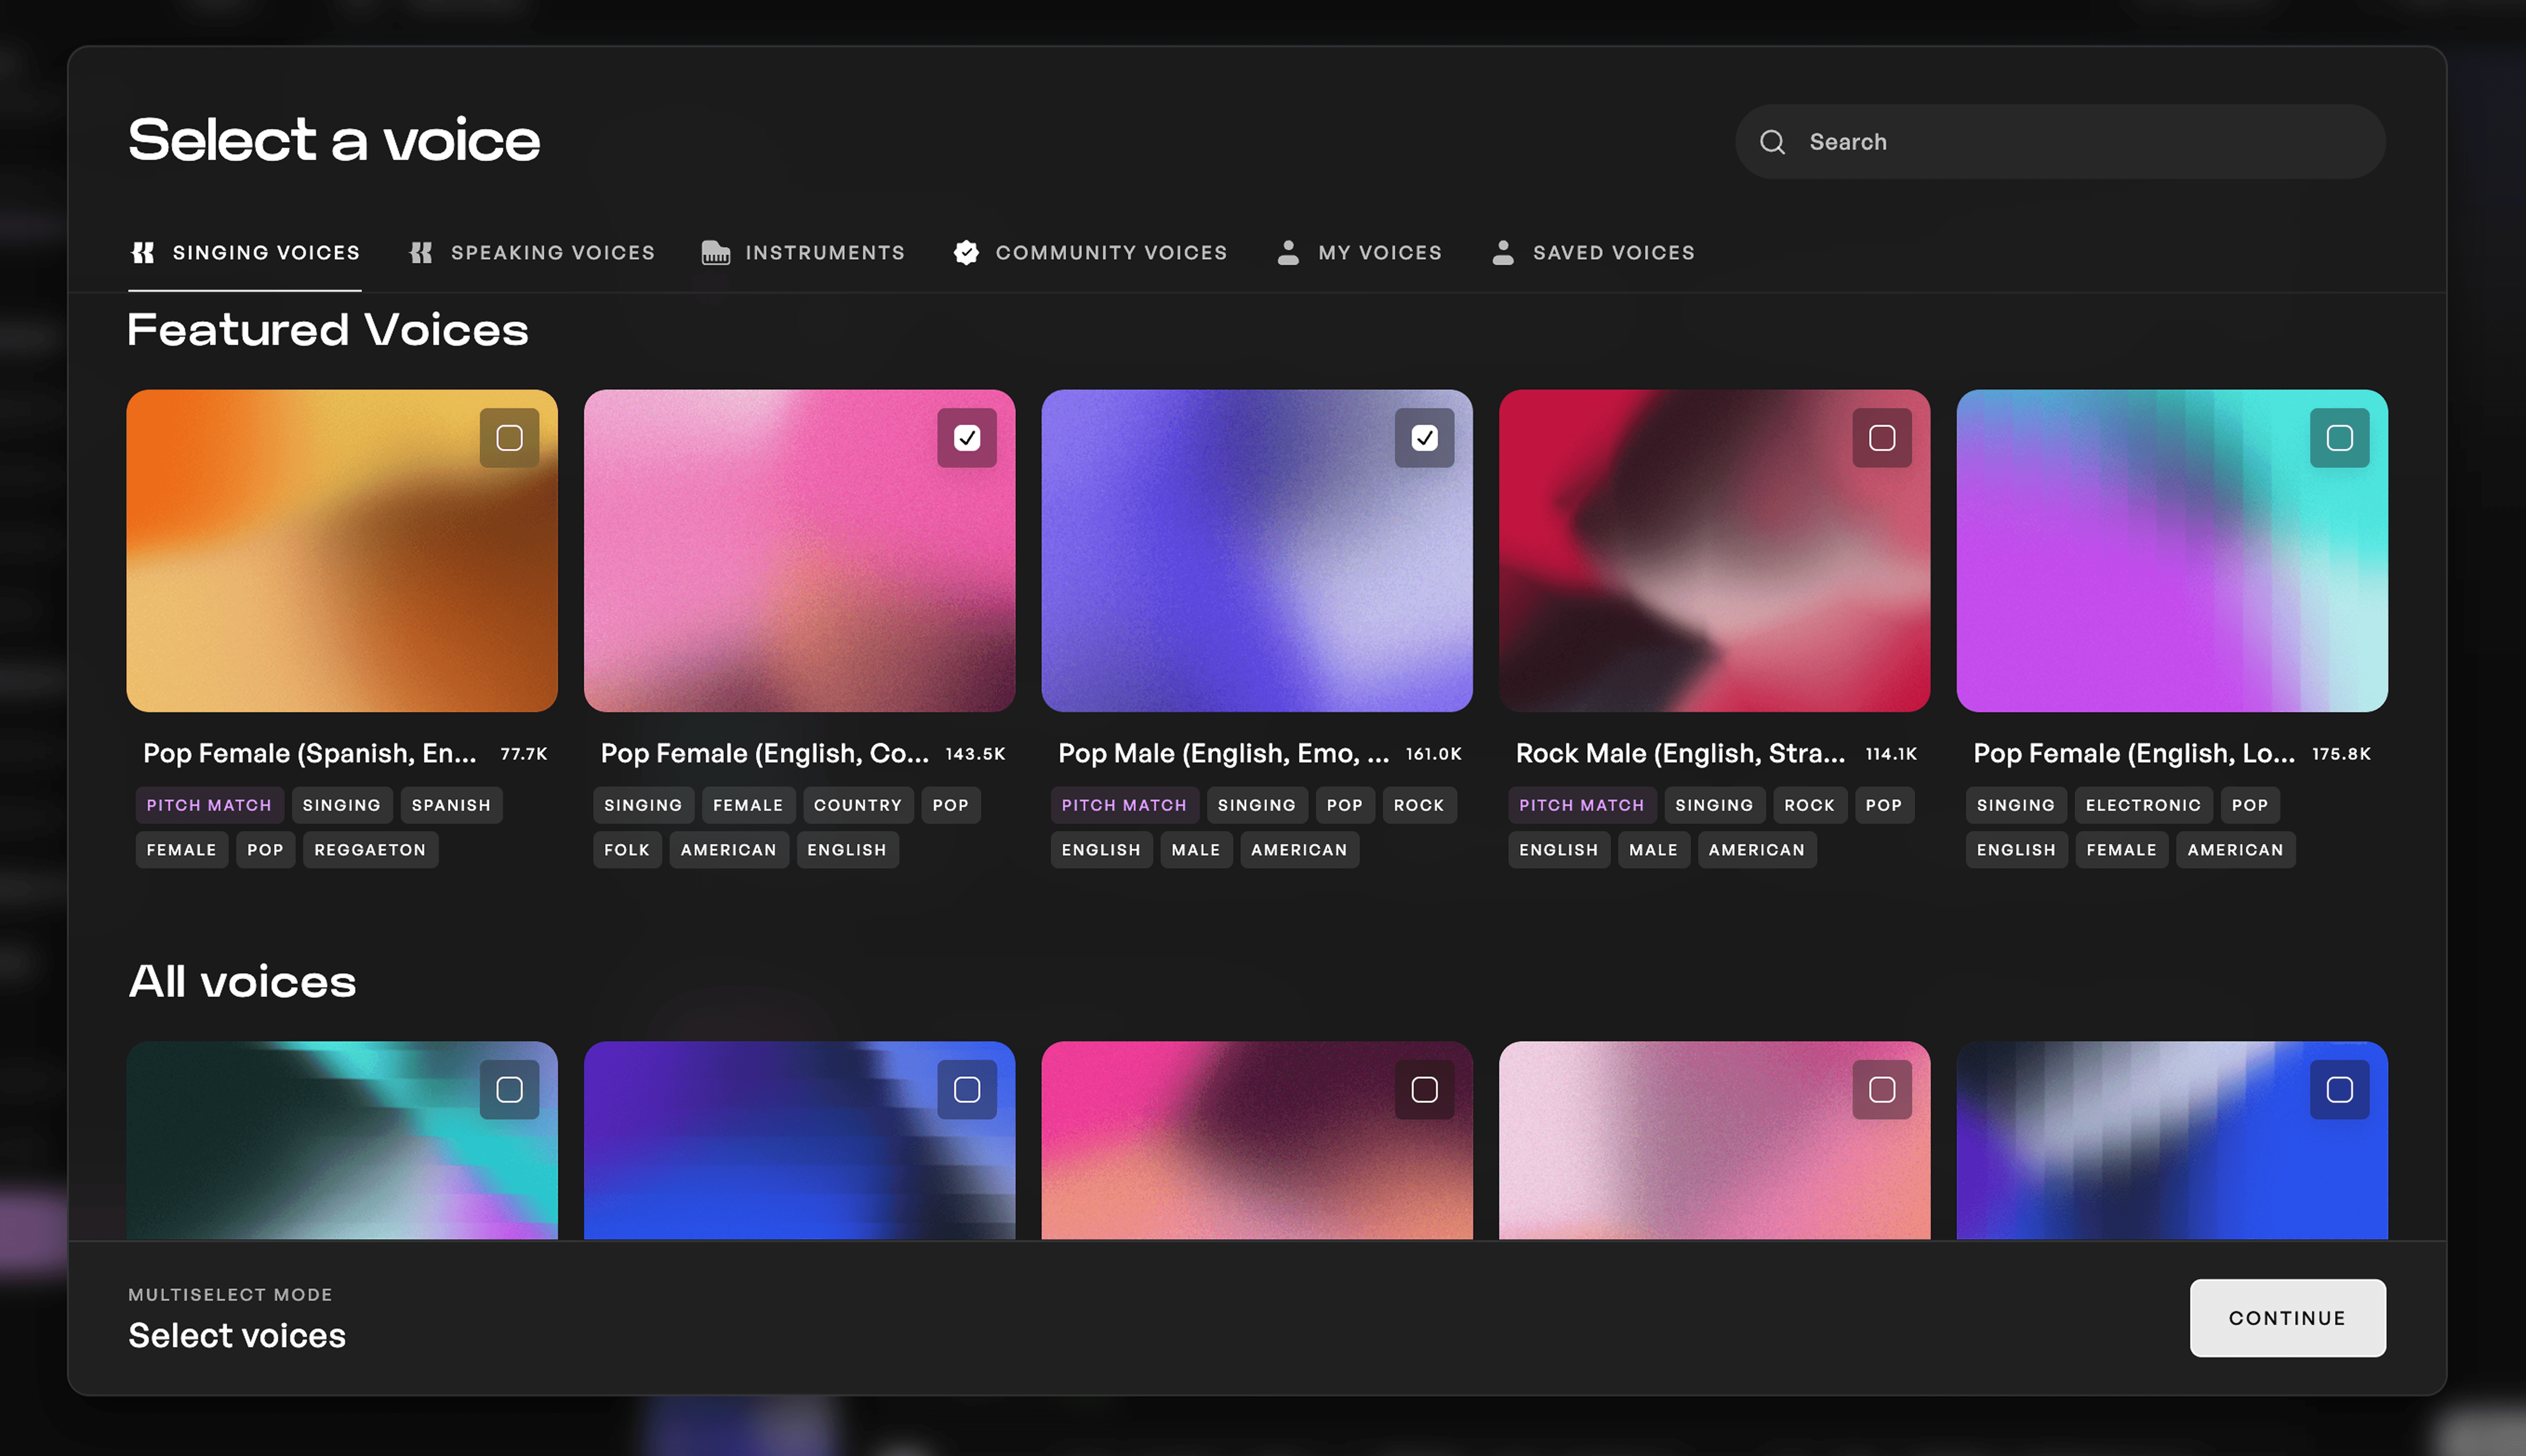Viewport: 2526px width, 1456px height.
Task: Uncheck the Pop Female (English, Co...) voice checkbox
Action: pyautogui.click(x=967, y=438)
